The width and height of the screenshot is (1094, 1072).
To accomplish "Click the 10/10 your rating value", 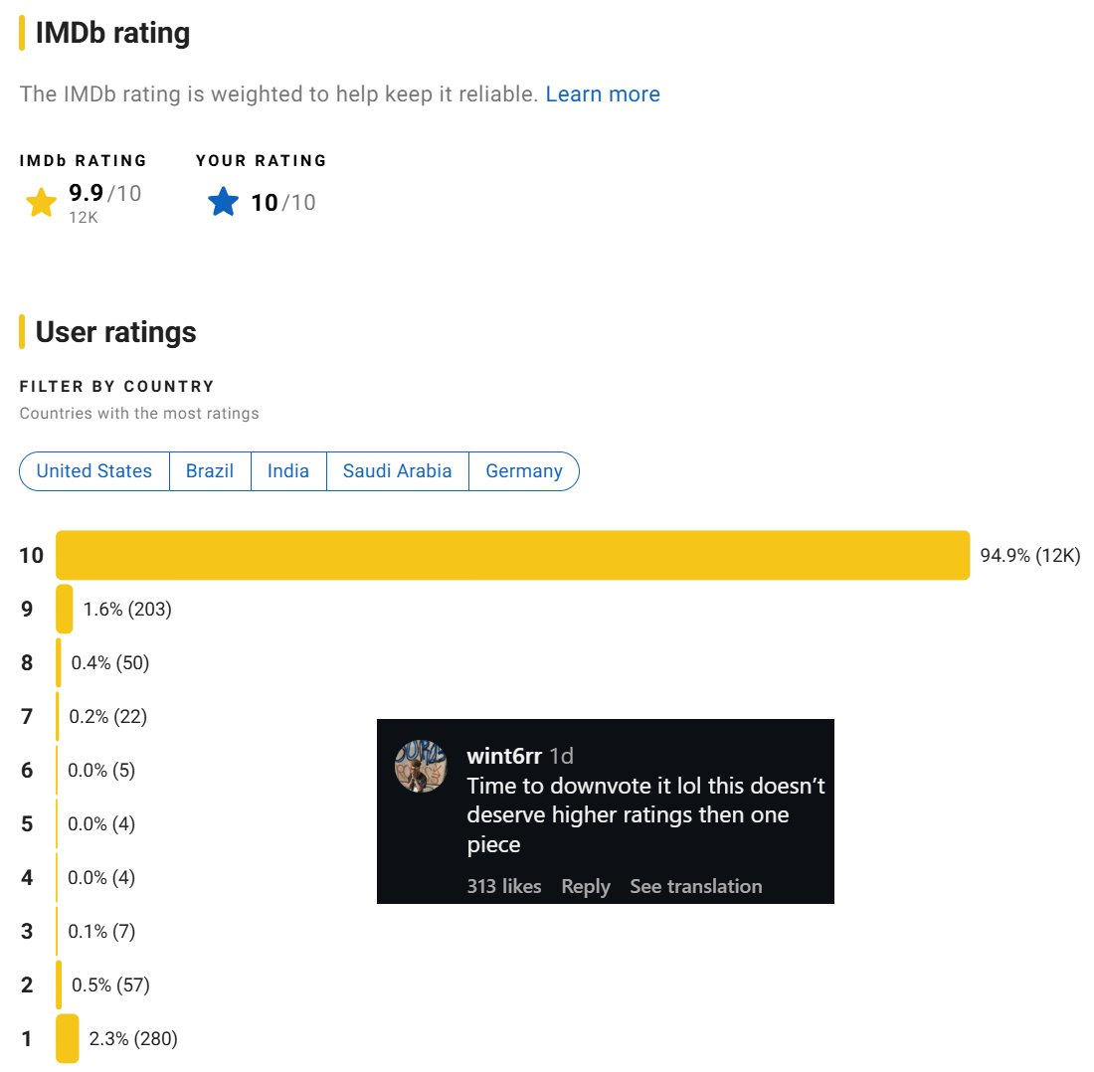I will pyautogui.click(x=283, y=202).
